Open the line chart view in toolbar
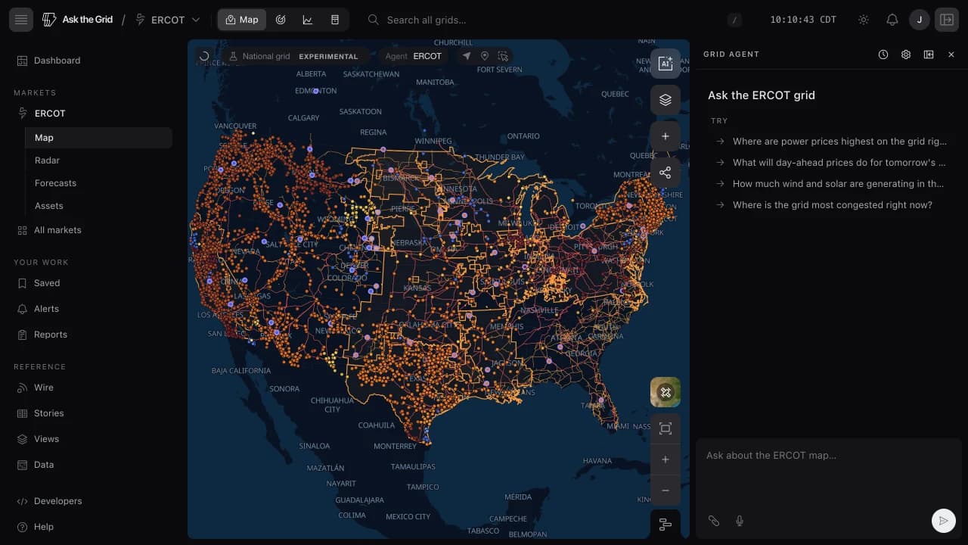The image size is (968, 545). tap(308, 20)
